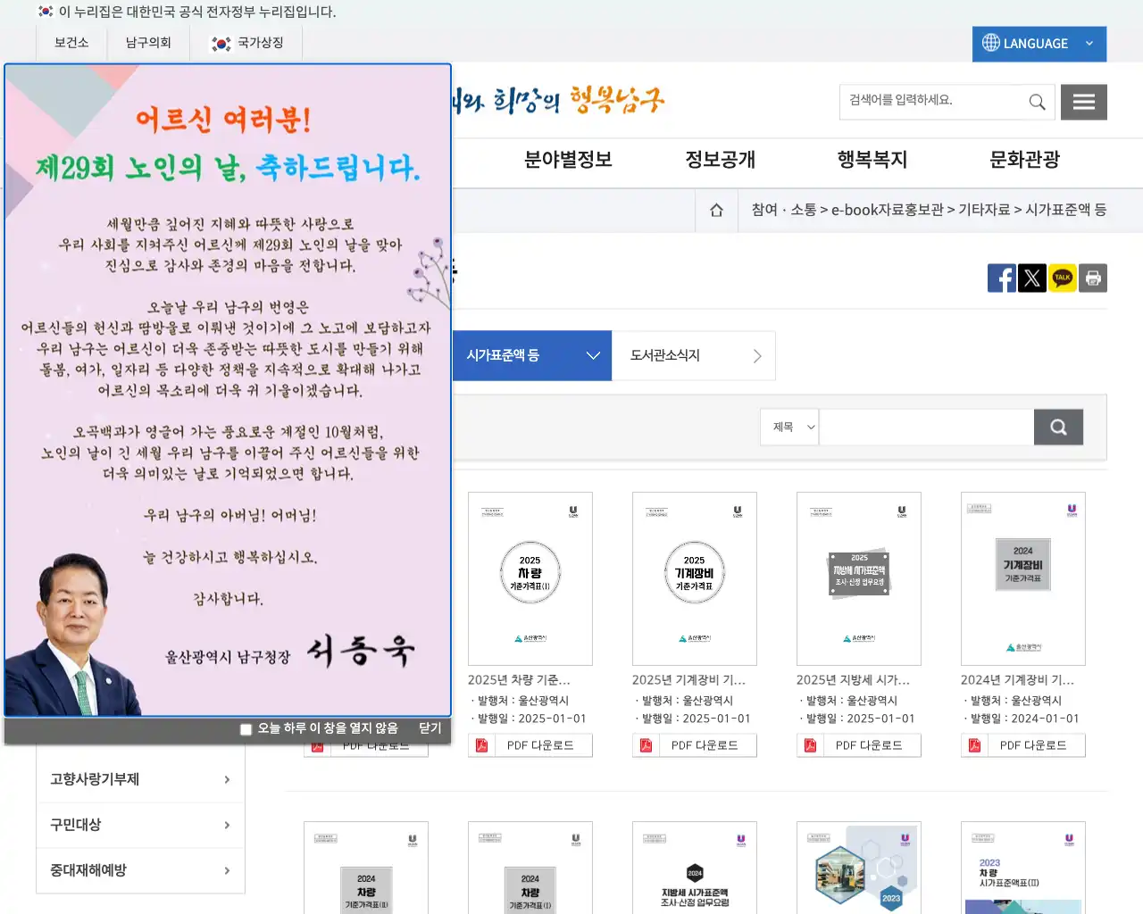Expand 구민대상 sidebar item
The width and height of the screenshot is (1143, 914).
[x=140, y=825]
